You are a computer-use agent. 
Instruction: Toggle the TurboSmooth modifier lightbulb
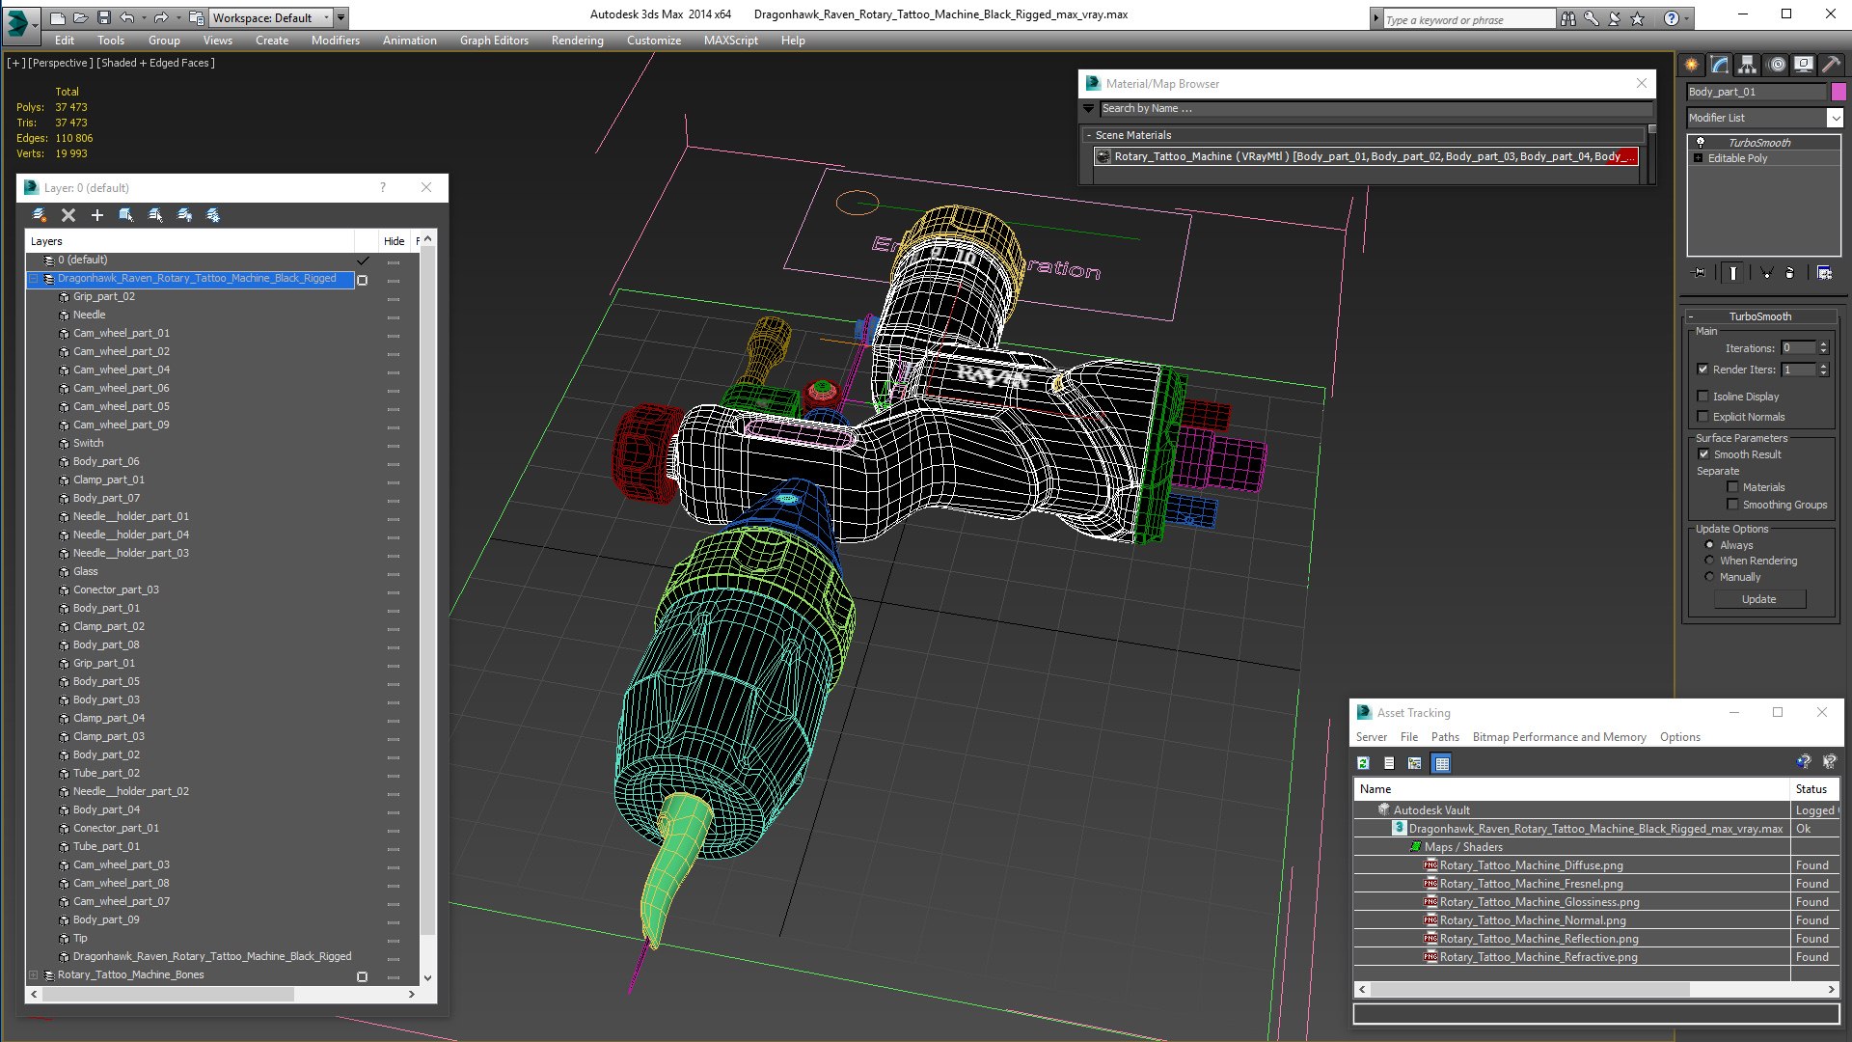(1700, 142)
